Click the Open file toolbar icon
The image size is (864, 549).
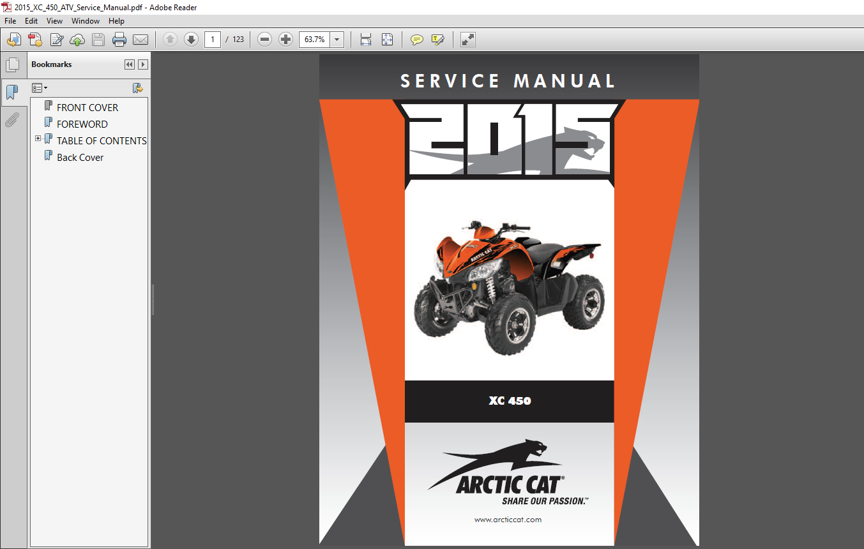(x=13, y=40)
